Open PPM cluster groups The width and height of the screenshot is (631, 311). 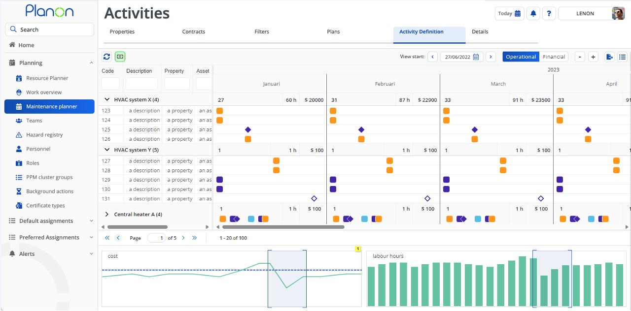pyautogui.click(x=49, y=178)
